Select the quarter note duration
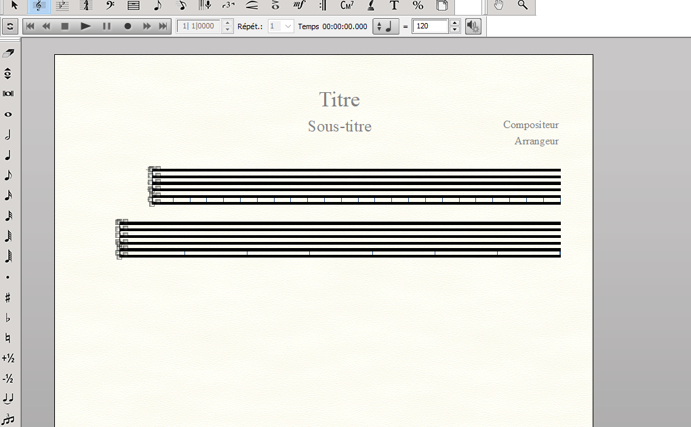Screen dimensions: 691x427 pos(8,155)
